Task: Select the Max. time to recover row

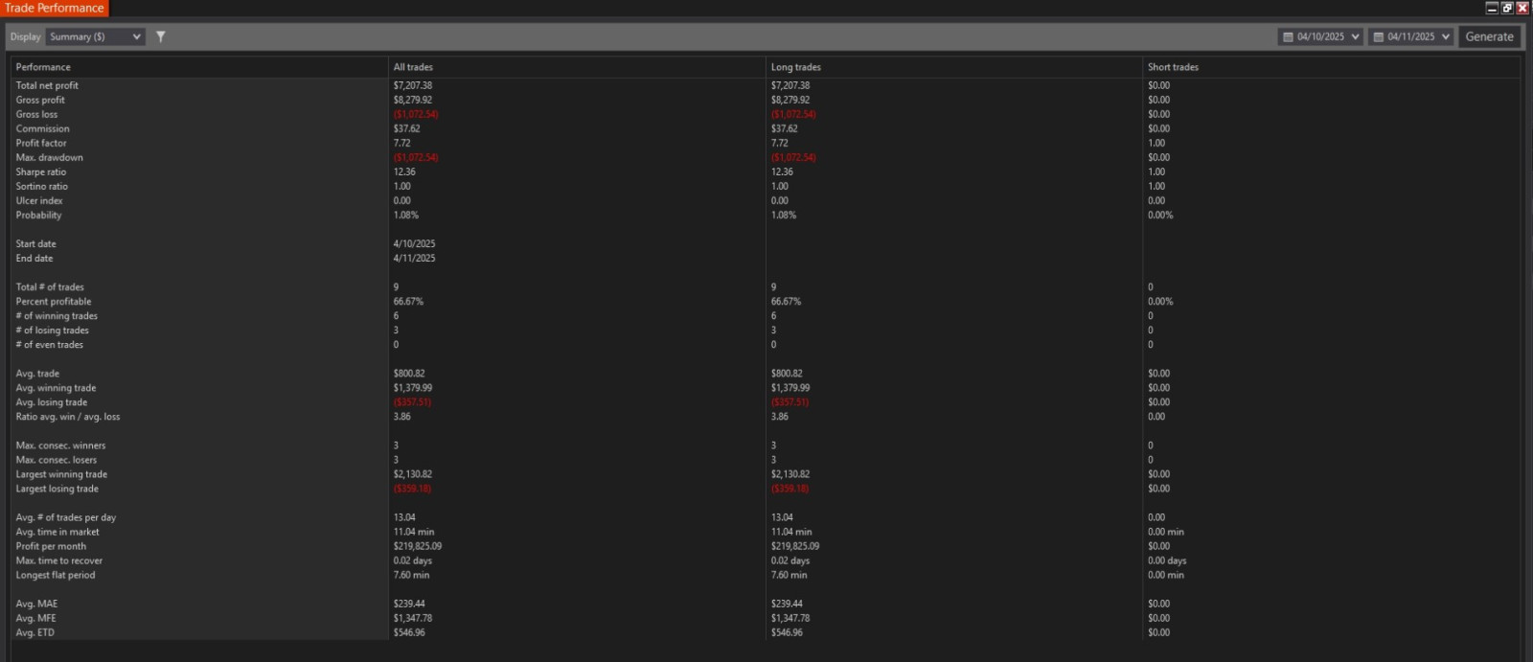Action: (x=59, y=559)
